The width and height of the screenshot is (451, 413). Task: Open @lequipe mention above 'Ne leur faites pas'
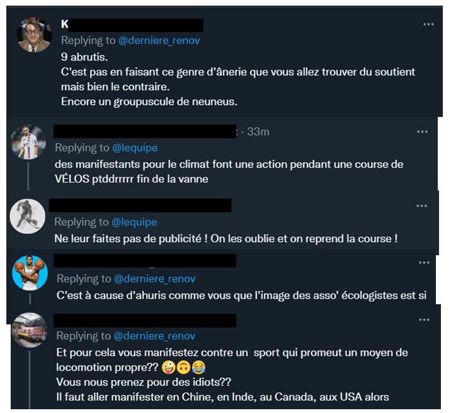[134, 222]
